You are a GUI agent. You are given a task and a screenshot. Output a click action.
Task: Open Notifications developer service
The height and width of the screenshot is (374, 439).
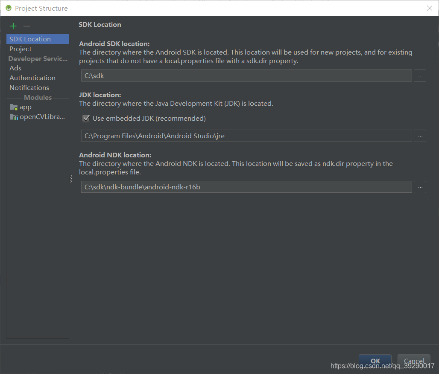click(38, 88)
